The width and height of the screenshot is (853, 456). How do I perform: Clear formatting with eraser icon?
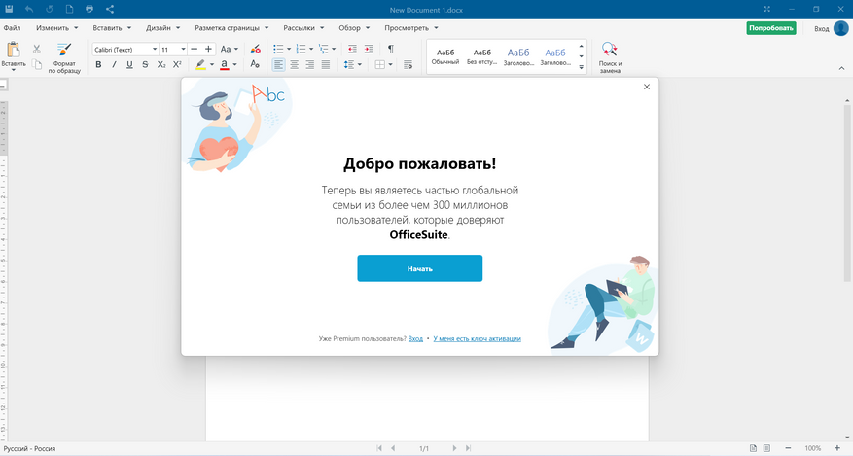pos(255,49)
